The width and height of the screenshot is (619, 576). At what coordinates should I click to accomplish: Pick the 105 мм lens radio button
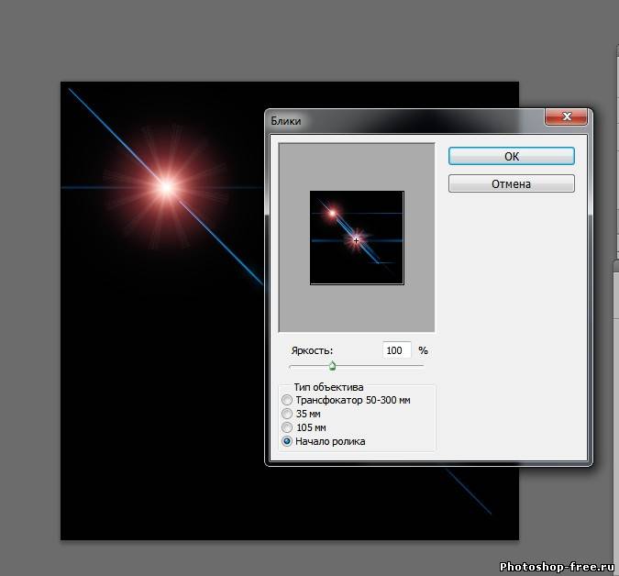288,427
